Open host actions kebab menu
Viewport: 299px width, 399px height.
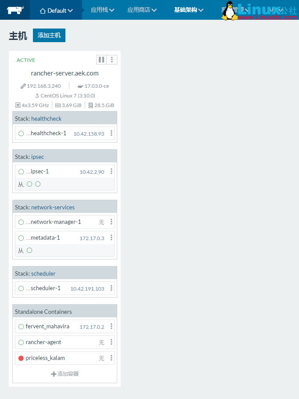tap(112, 60)
